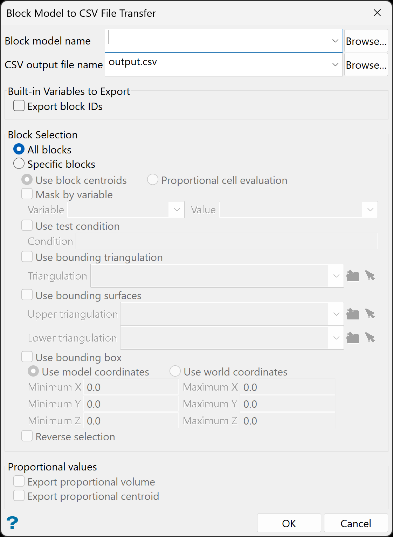Click the Triangulation browse folder icon
The height and width of the screenshot is (537, 393).
click(x=353, y=276)
